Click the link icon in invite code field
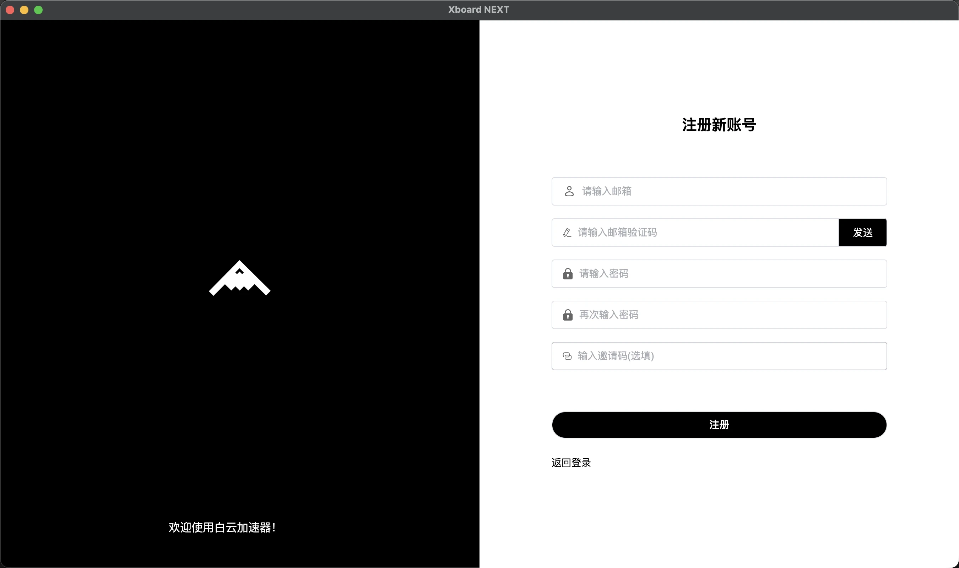 click(x=567, y=356)
